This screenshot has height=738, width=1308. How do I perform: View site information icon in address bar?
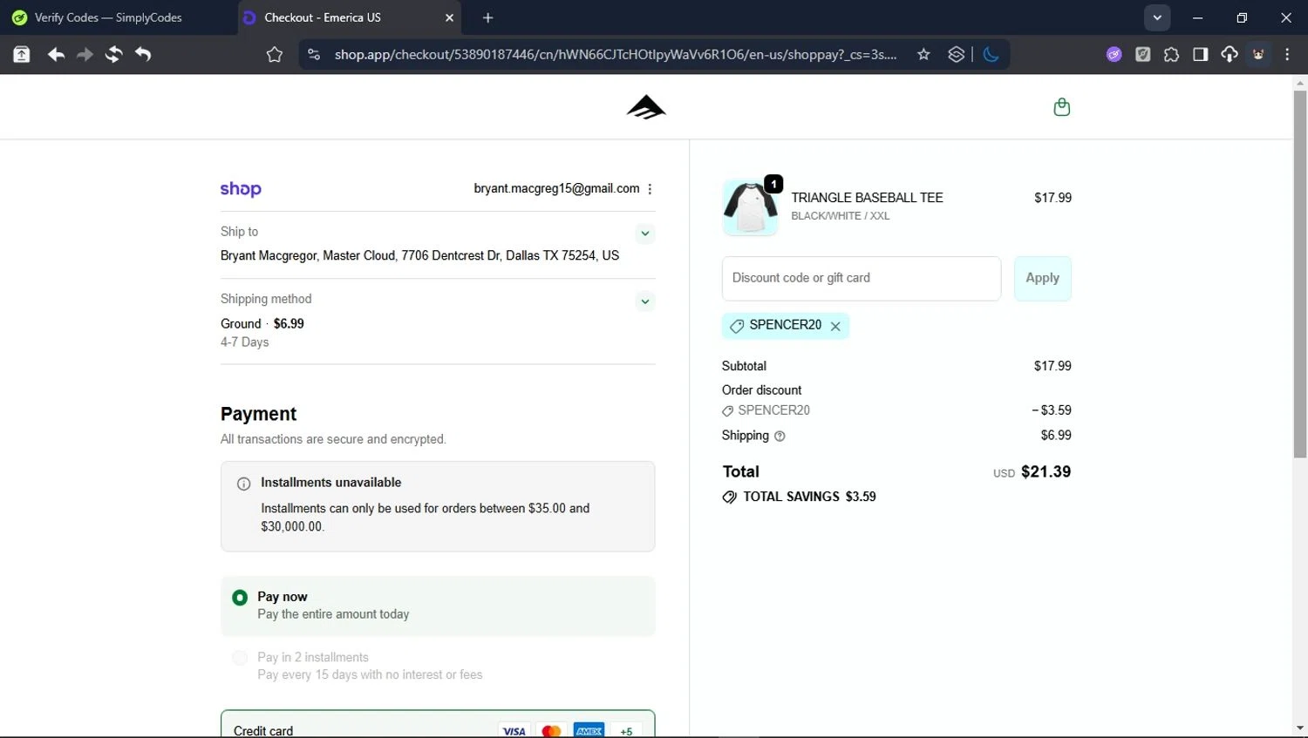tap(314, 54)
